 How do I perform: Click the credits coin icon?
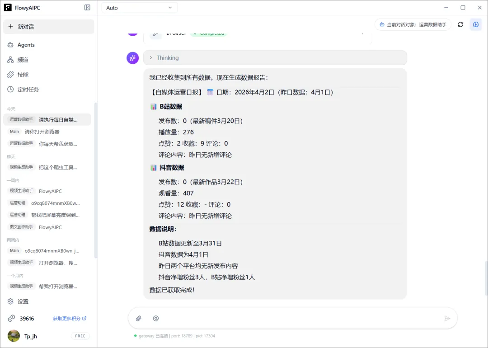click(11, 319)
